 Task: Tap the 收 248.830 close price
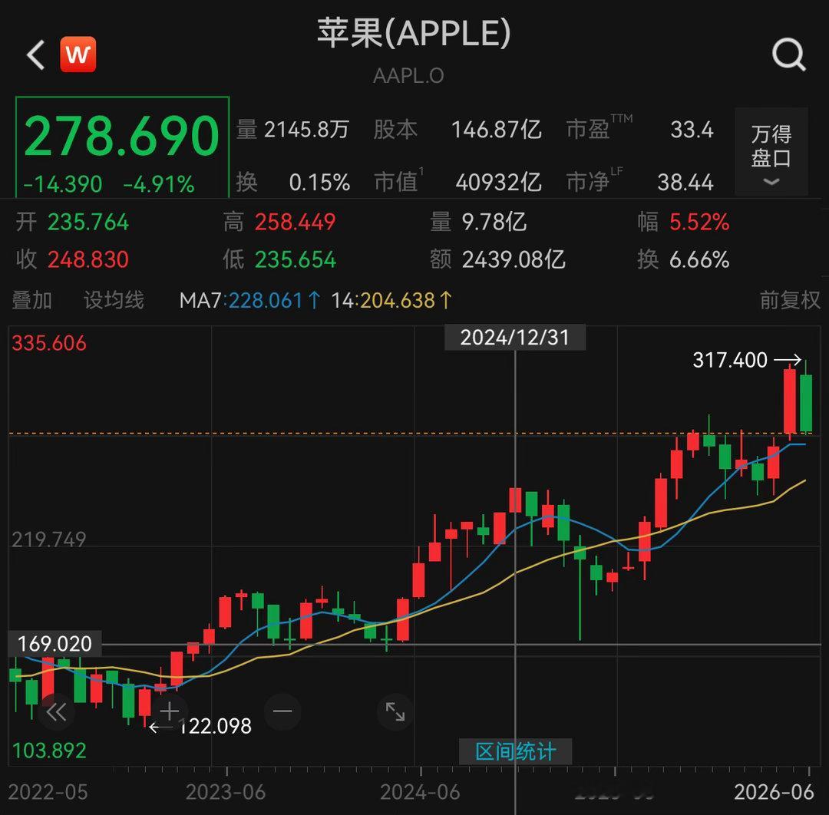click(72, 259)
